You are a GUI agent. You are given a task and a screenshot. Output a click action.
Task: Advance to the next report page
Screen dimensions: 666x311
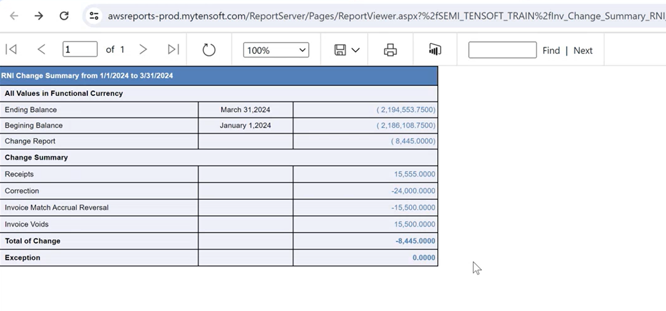click(x=143, y=49)
